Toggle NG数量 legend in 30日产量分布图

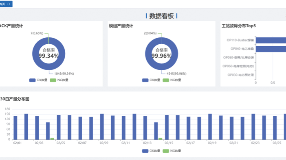(172, 151)
